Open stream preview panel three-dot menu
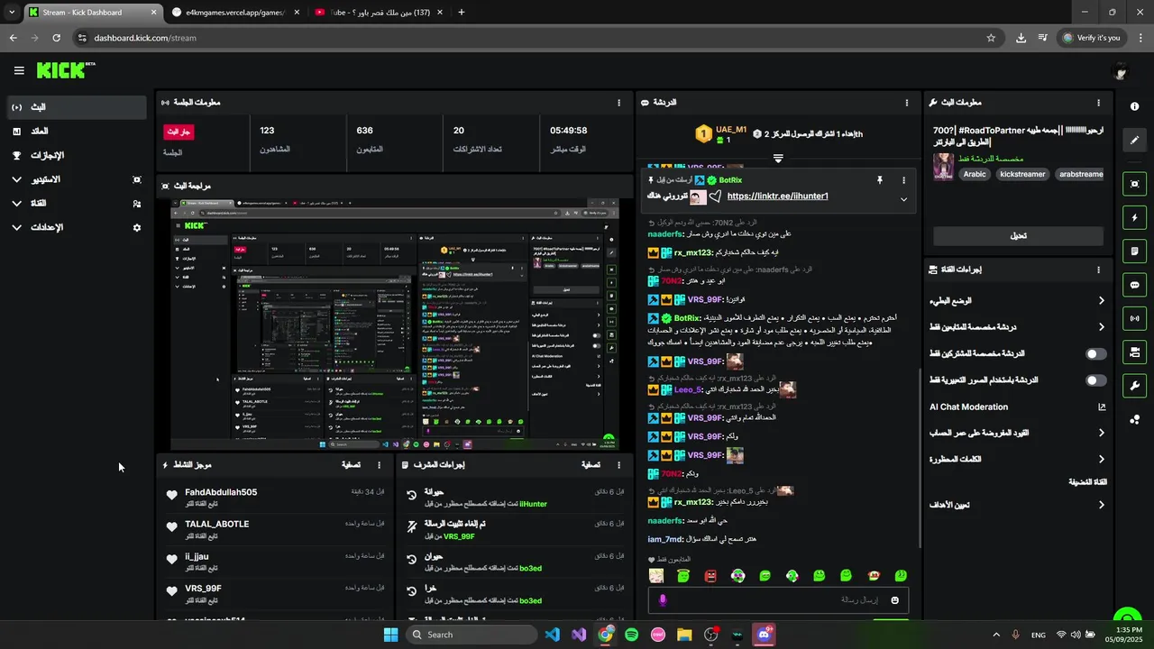The height and width of the screenshot is (649, 1154). [618, 186]
